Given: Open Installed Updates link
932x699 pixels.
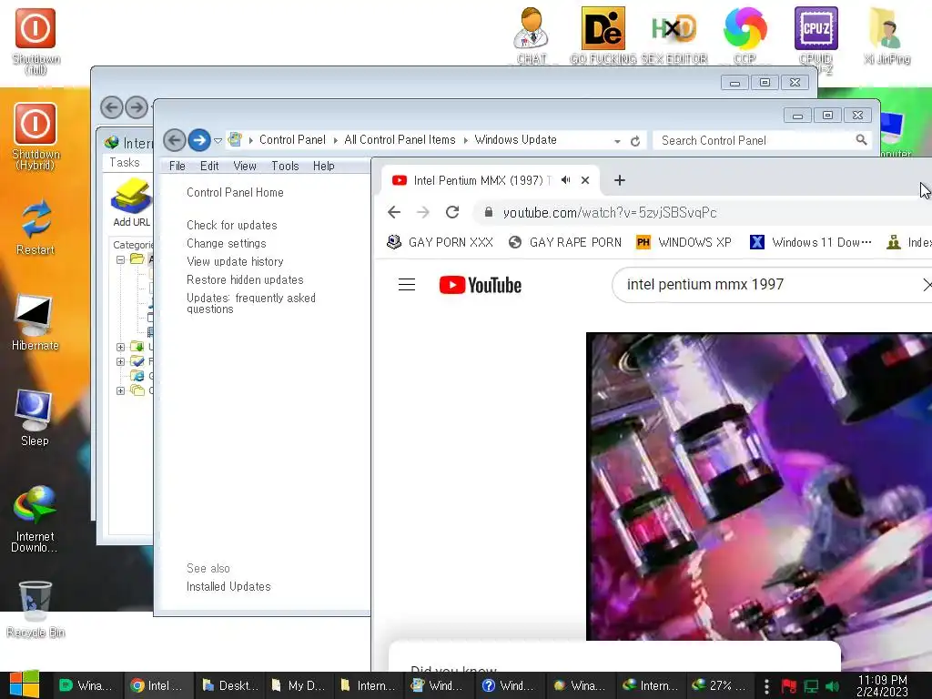Looking at the screenshot, I should click(x=228, y=587).
